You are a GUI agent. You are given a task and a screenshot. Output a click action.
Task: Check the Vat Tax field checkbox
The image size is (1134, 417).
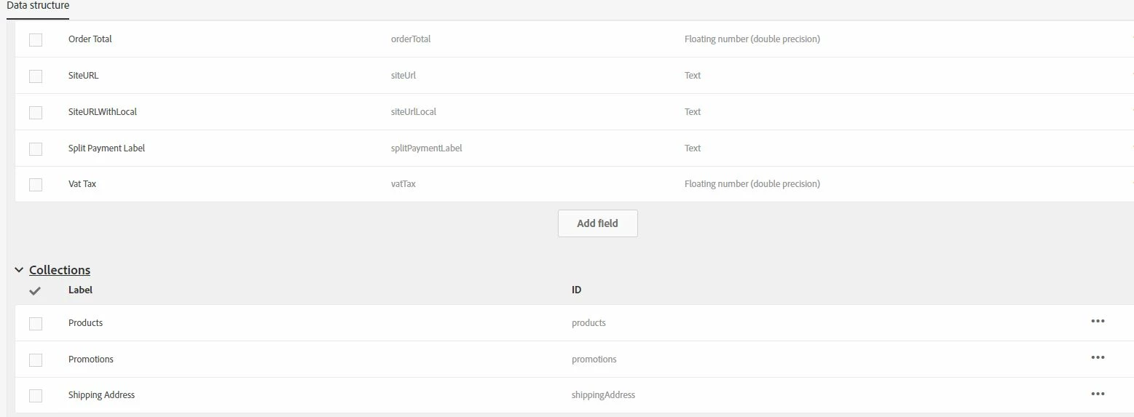click(36, 184)
